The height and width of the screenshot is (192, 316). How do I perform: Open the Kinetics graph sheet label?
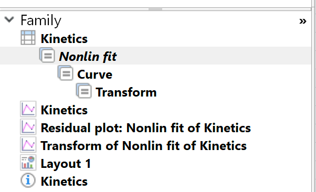[64, 110]
